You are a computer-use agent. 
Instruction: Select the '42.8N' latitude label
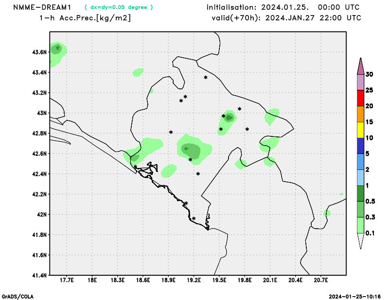click(39, 133)
